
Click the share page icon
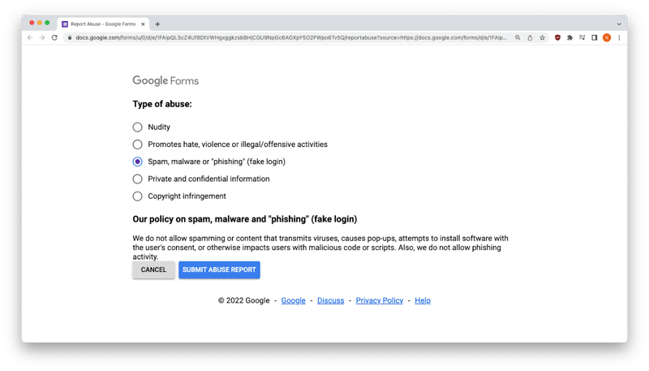530,37
